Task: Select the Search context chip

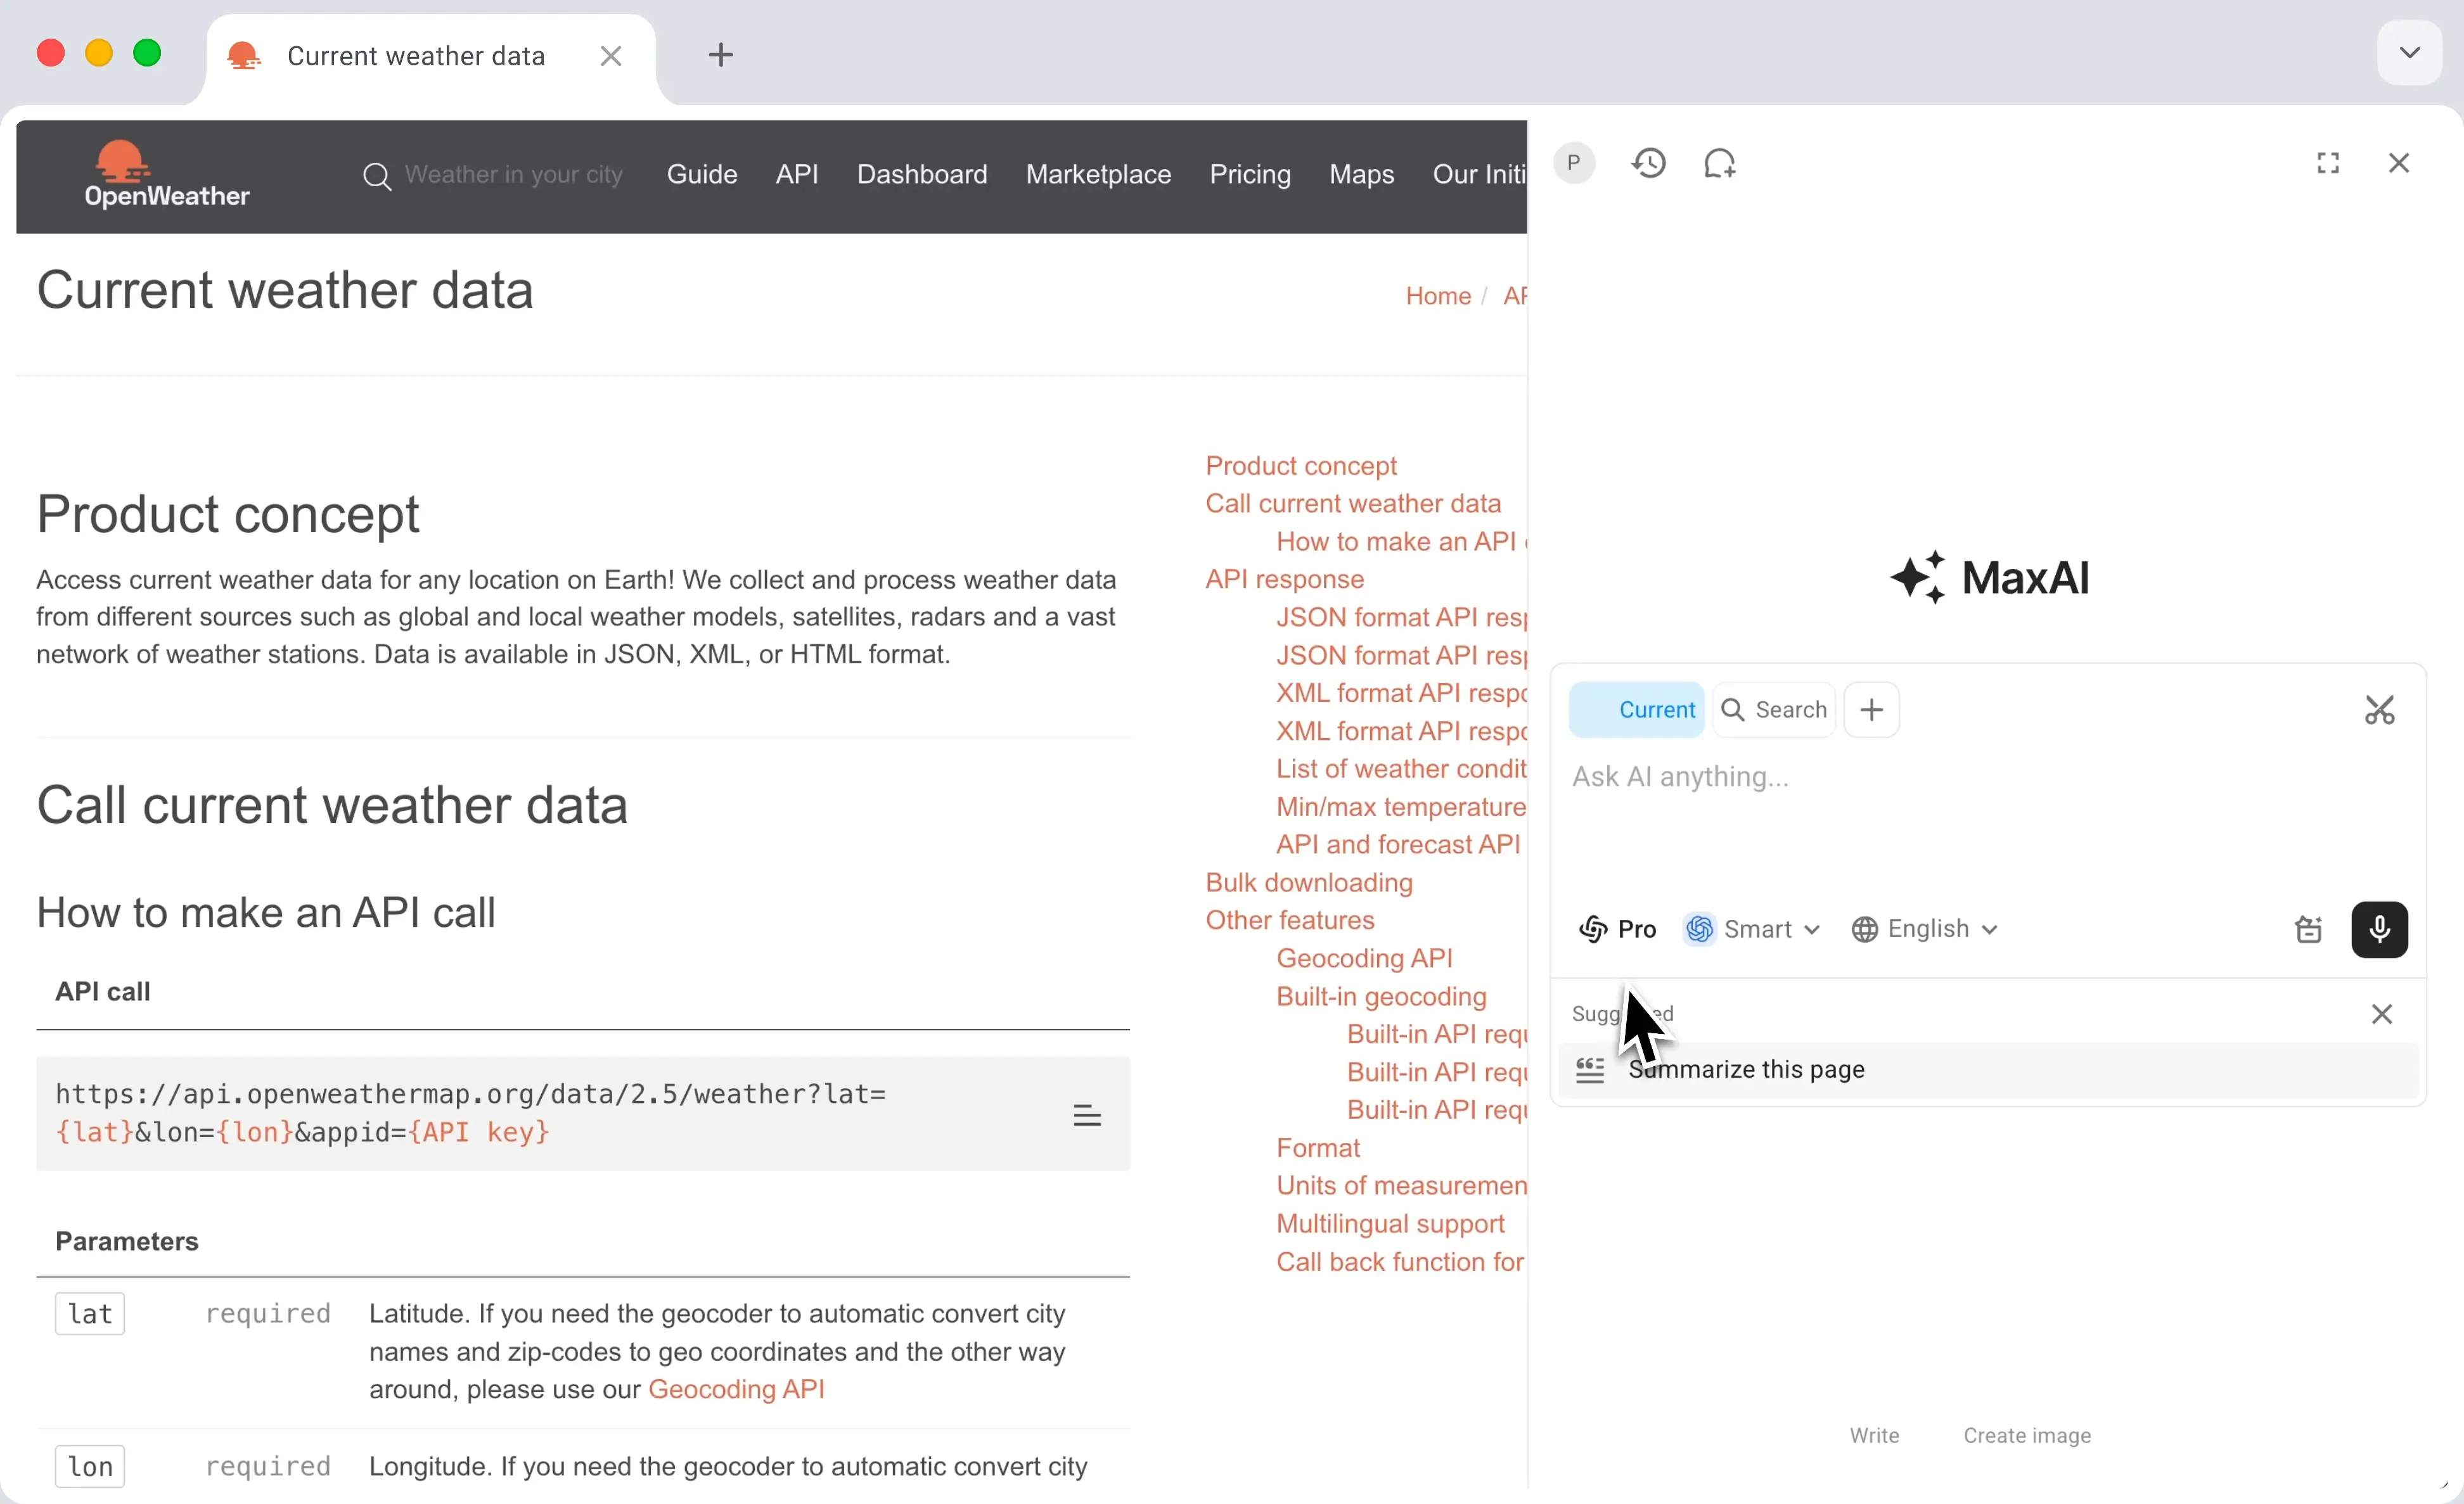Action: coord(1773,710)
